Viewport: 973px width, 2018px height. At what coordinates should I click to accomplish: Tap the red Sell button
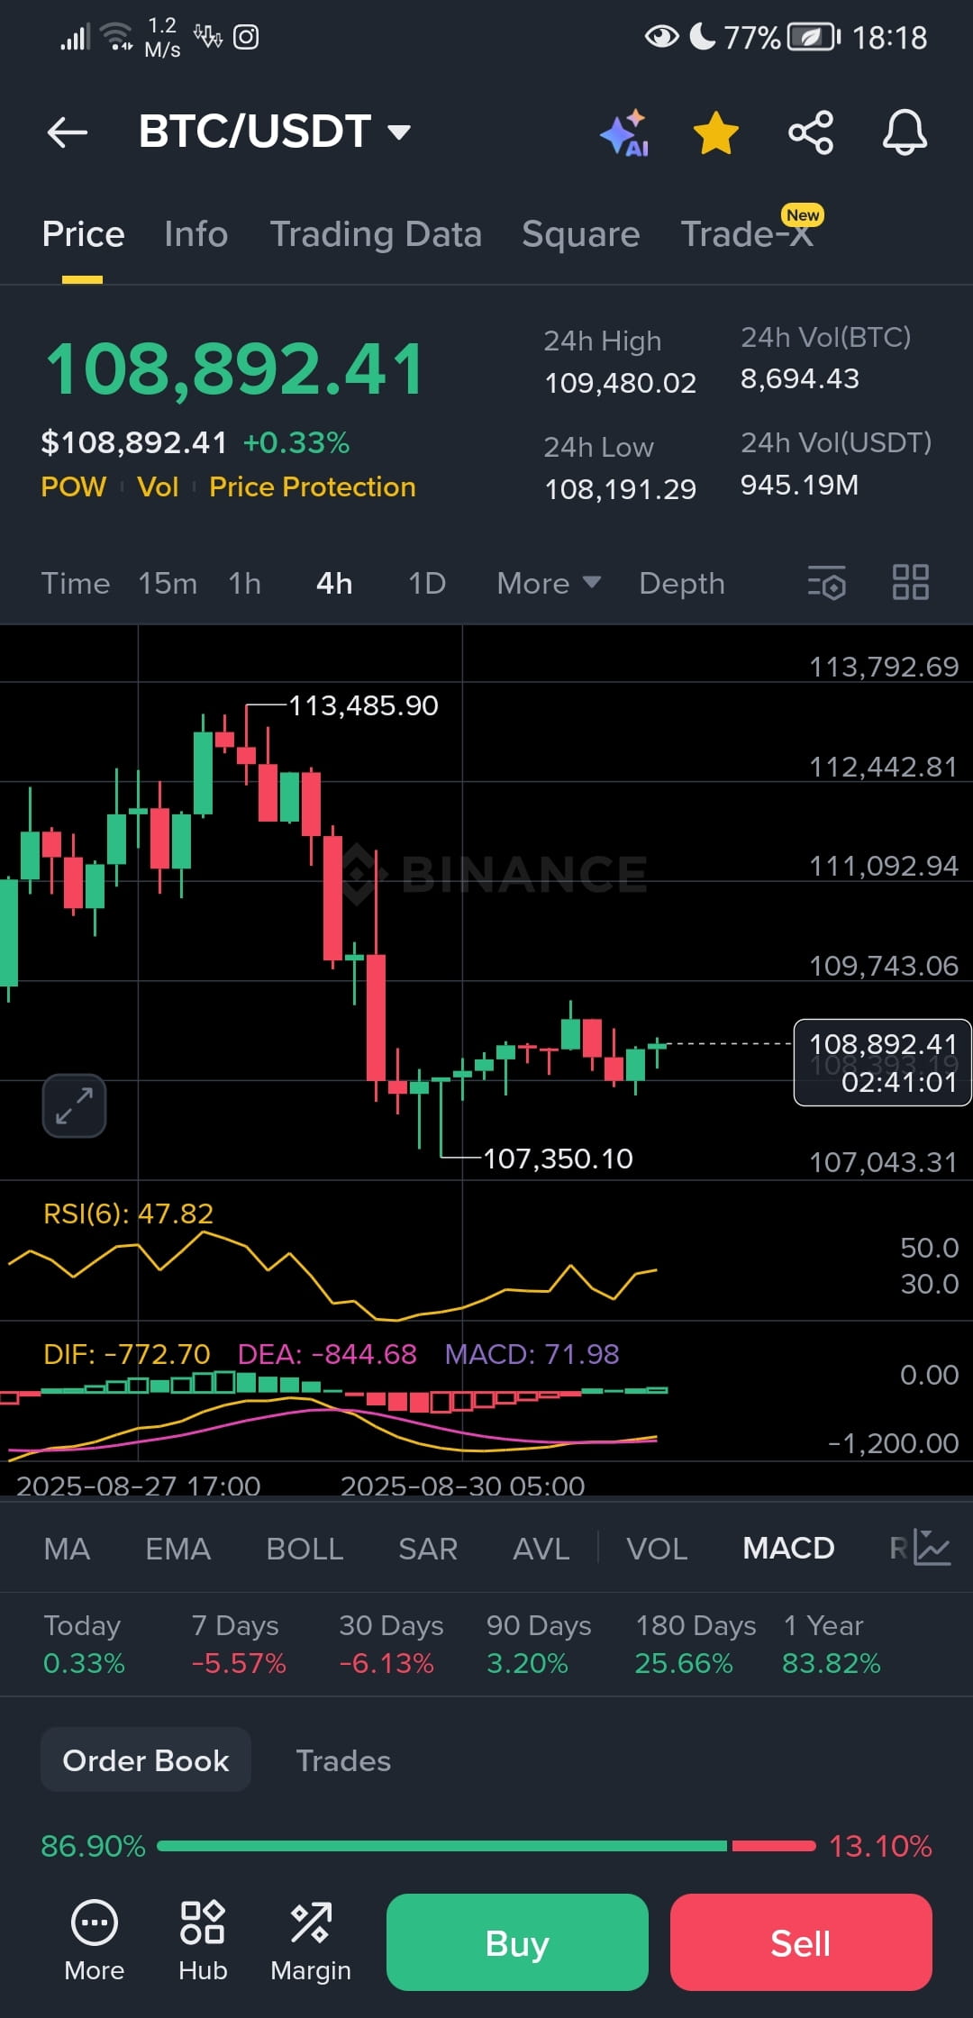pyautogui.click(x=801, y=1942)
